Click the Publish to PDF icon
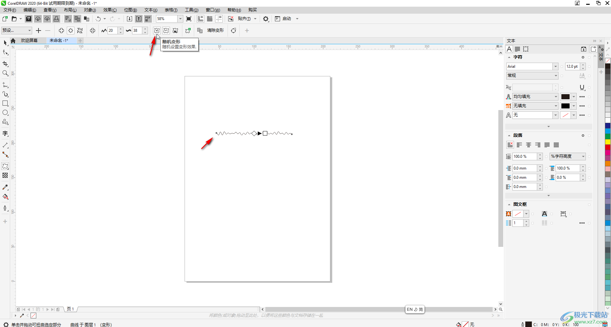The image size is (611, 327). point(148,19)
